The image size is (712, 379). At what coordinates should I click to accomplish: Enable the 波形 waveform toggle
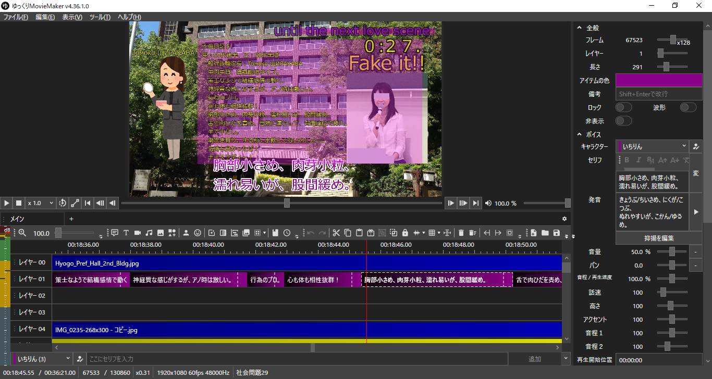[688, 107]
